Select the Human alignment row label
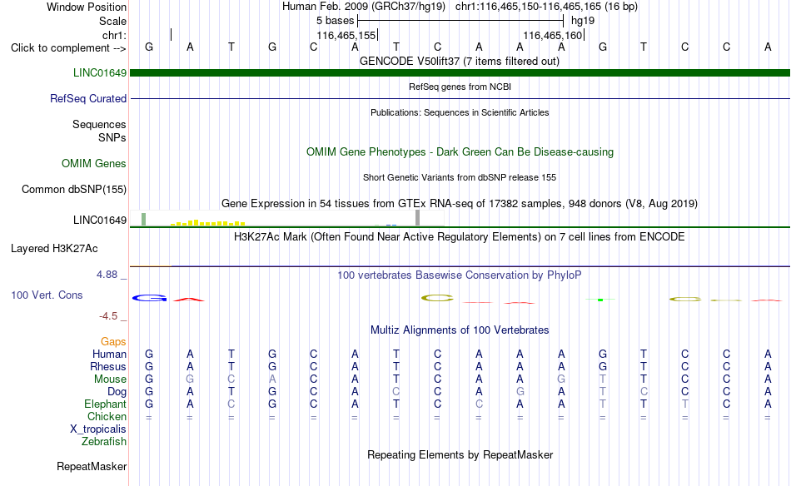This screenshot has height=486, width=791. click(x=109, y=354)
